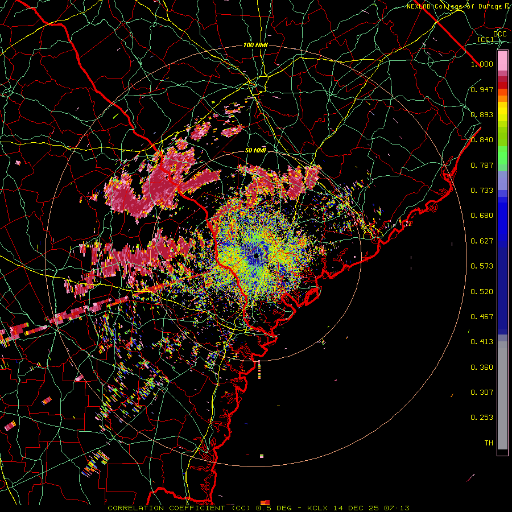The height and width of the screenshot is (512, 512).
Task: Select the 0.467 legend value
Action: point(482,317)
